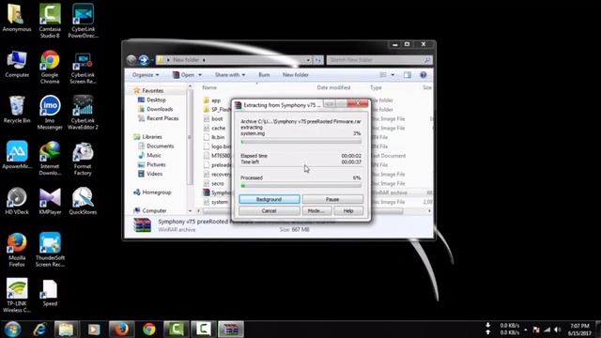The width and height of the screenshot is (601, 338).
Task: Click Explorer Forward navigation arrow
Action: coord(144,60)
